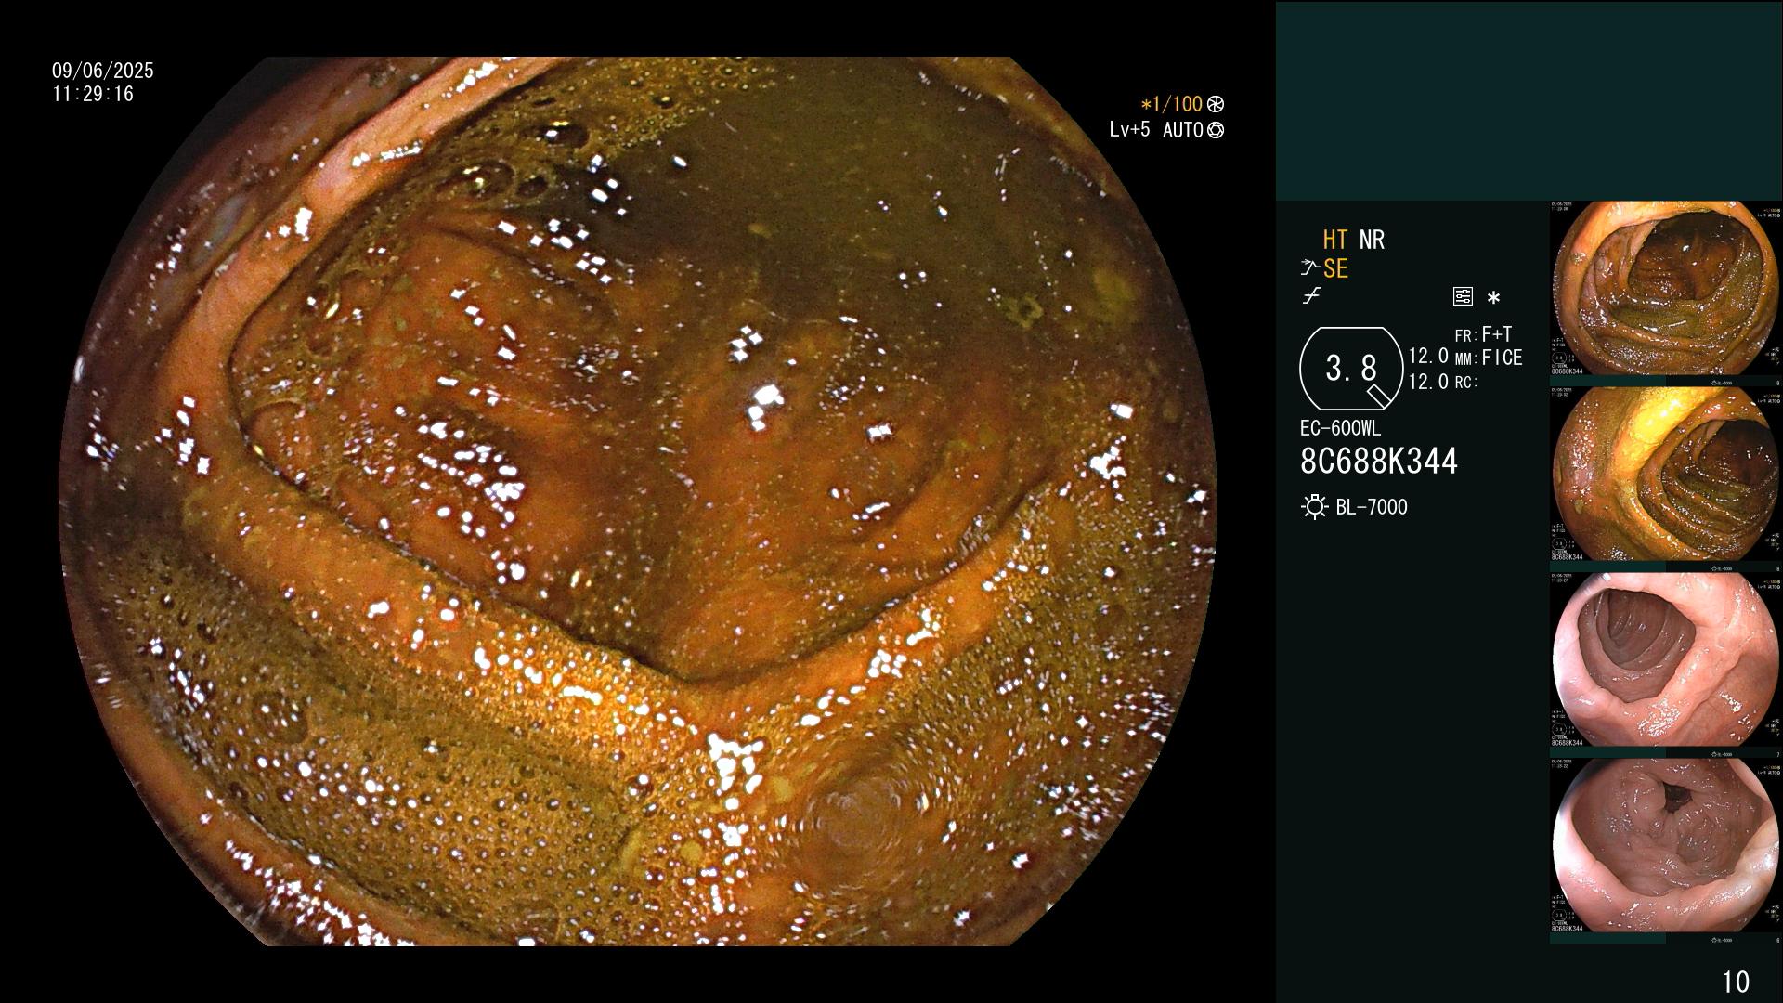The image size is (1783, 1003).
Task: Open the fourth thumbnail showing the pink orifice
Action: (1666, 846)
